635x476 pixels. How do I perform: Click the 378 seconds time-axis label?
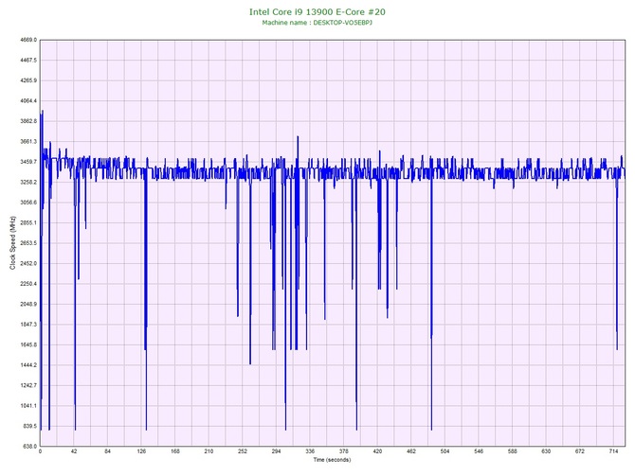pyautogui.click(x=344, y=451)
